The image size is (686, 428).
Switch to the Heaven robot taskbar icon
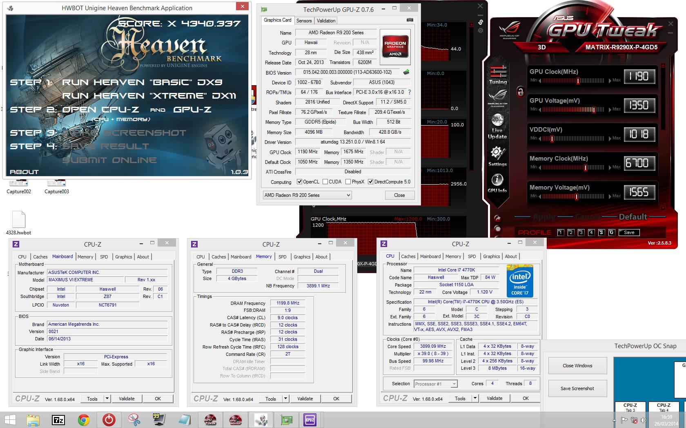click(261, 420)
